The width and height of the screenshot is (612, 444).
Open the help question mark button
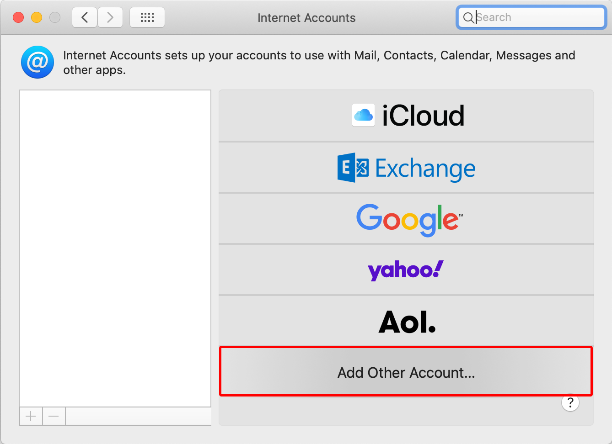tap(570, 402)
